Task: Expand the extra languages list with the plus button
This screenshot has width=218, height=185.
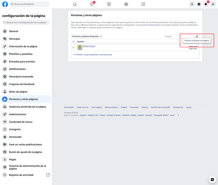Action: pyautogui.click(x=178, y=115)
